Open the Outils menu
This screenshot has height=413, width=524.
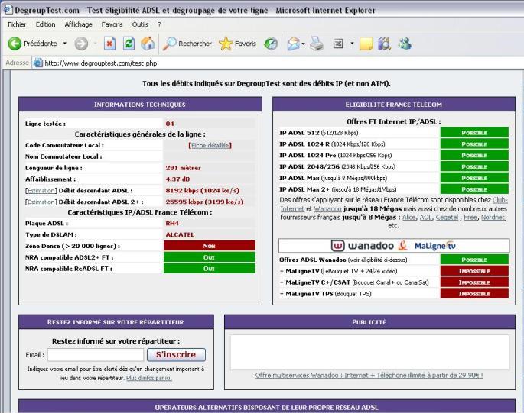[140, 24]
